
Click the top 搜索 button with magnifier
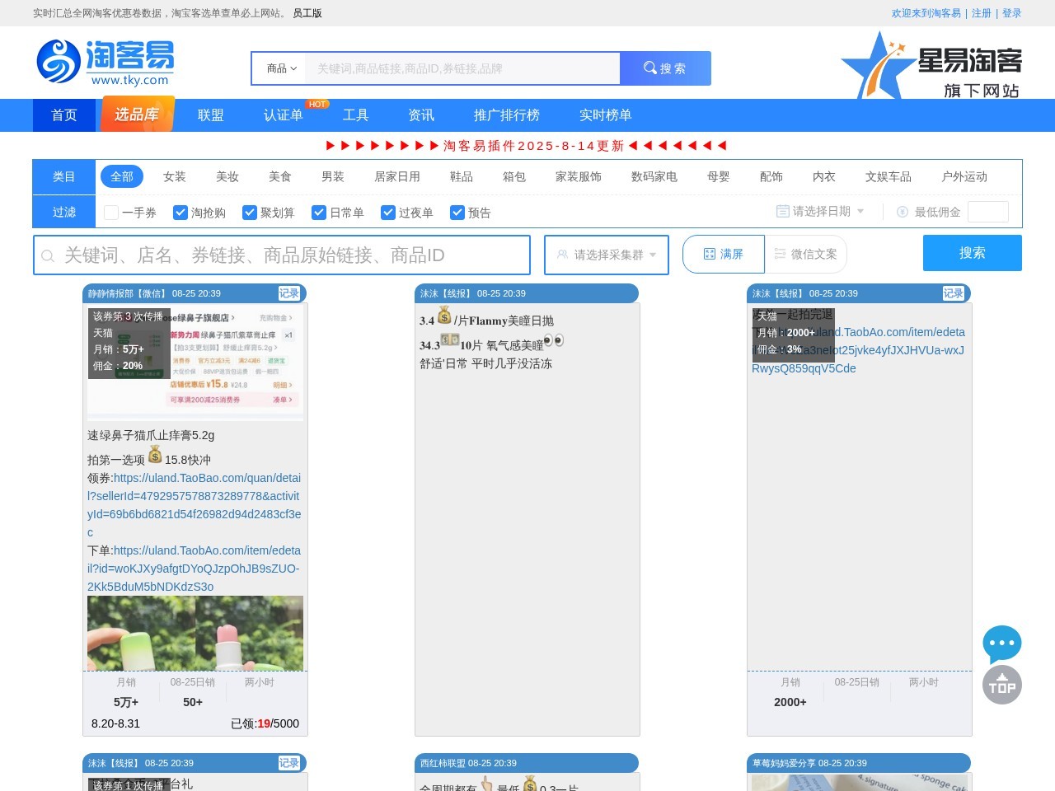(x=665, y=68)
